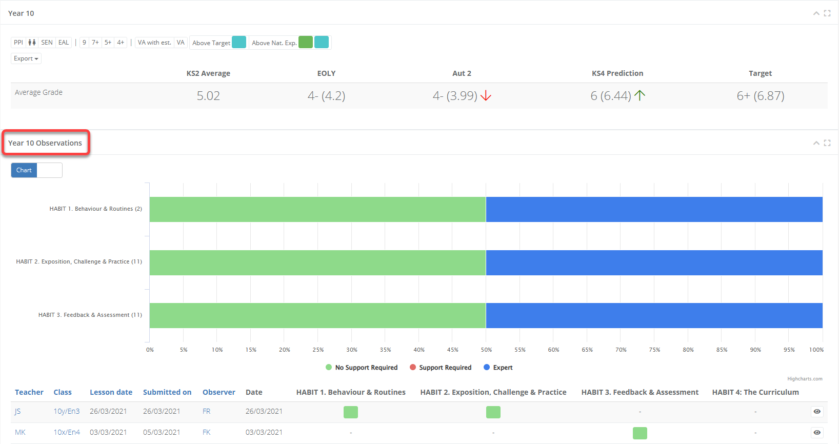The height and width of the screenshot is (444, 839).
Task: Select the VA option
Action: [x=181, y=43]
